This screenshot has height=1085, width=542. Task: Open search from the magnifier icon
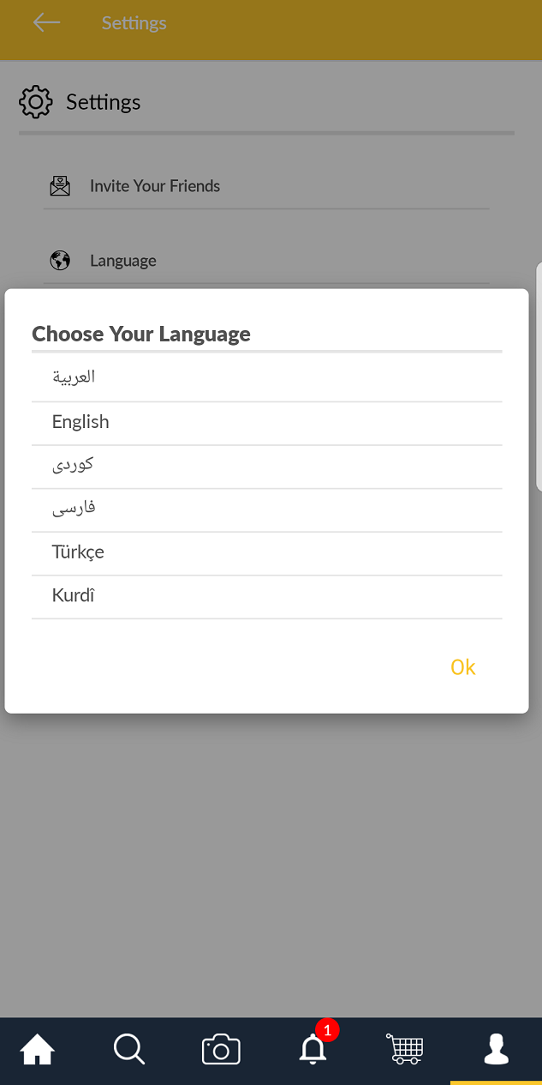pyautogui.click(x=129, y=1049)
